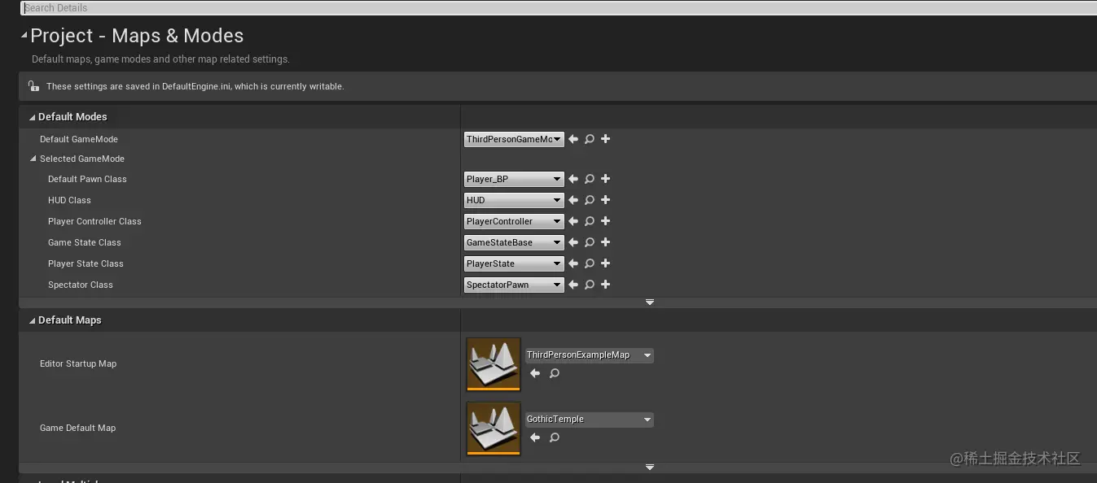This screenshot has height=483, width=1097.
Task: Open SpectatorPawn class dropdown
Action: point(514,285)
